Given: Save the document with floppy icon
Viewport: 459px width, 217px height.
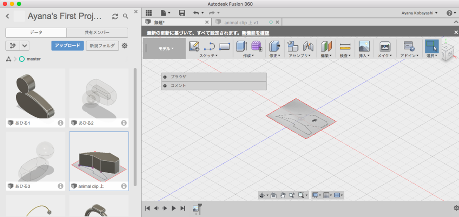Looking at the screenshot, I should coord(182,13).
